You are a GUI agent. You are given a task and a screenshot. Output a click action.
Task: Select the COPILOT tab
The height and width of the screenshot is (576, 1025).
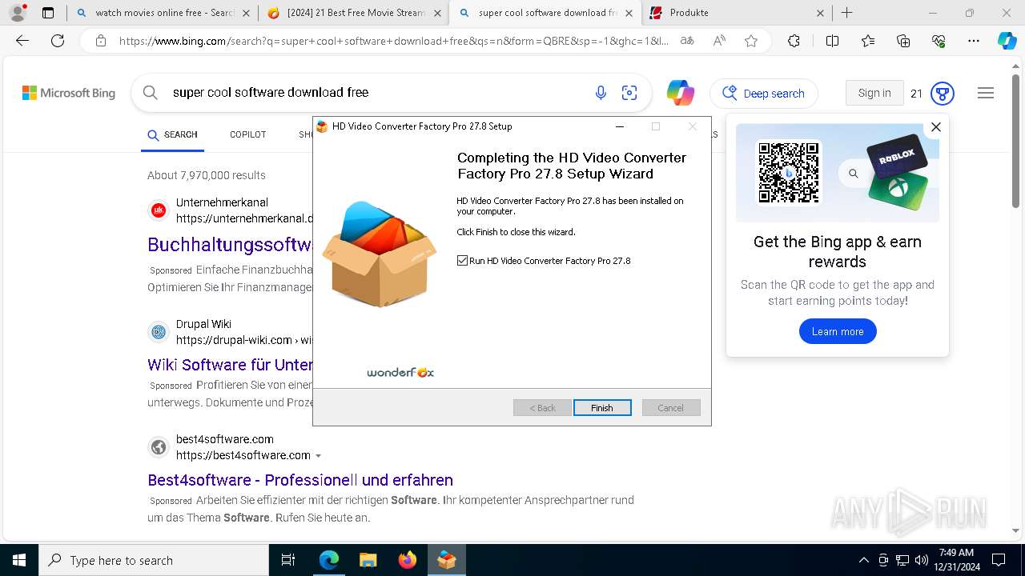(247, 134)
